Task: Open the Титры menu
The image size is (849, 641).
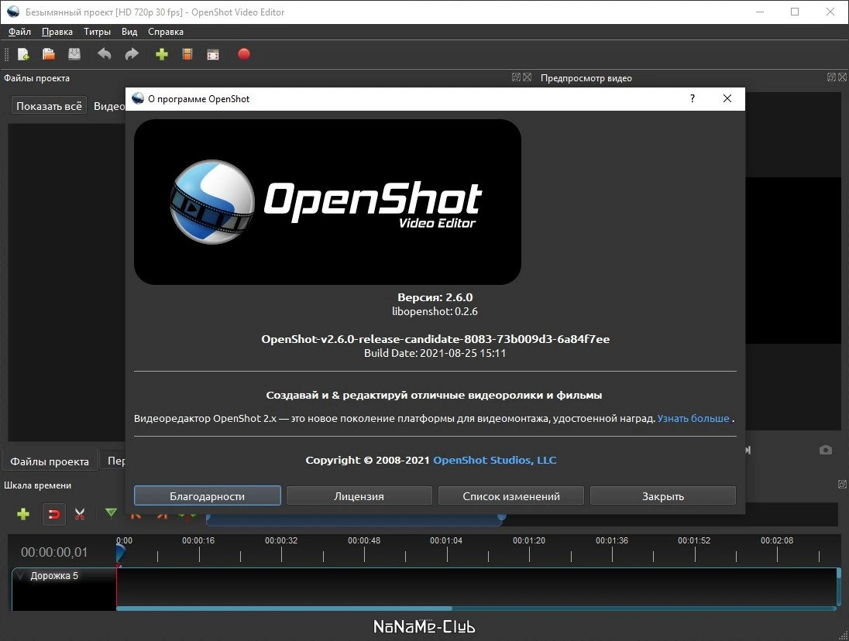Action: 97,32
